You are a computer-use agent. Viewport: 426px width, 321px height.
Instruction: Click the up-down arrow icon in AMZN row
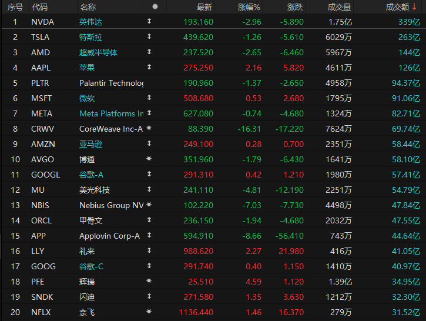click(x=149, y=143)
